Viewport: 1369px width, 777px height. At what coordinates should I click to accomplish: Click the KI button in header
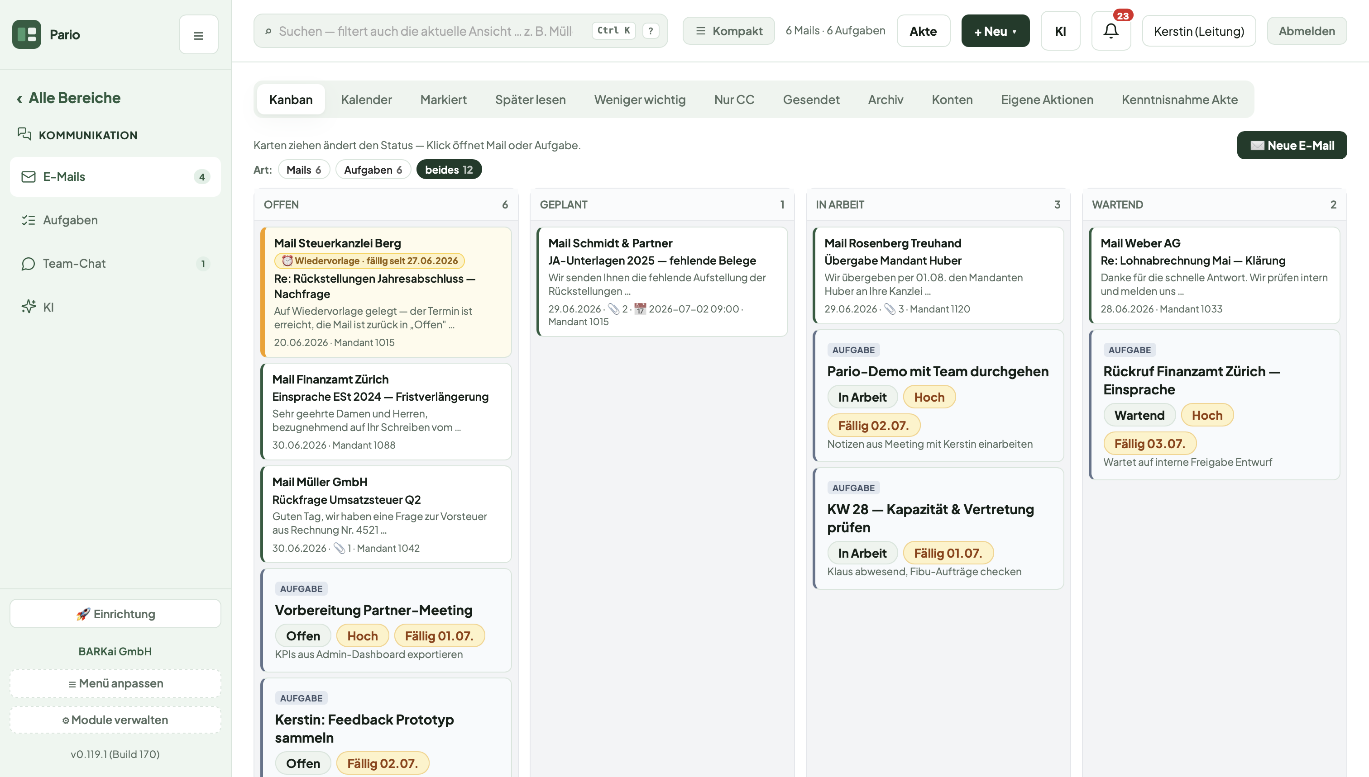pos(1060,31)
